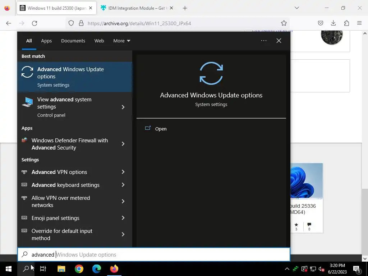This screenshot has width=368, height=276.
Task: Click the padlock site info icon
Action: (x=81, y=23)
